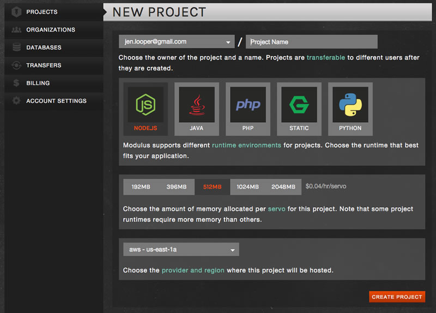436x313 pixels.
Task: Select the Static runtime logo
Action: (x=299, y=105)
